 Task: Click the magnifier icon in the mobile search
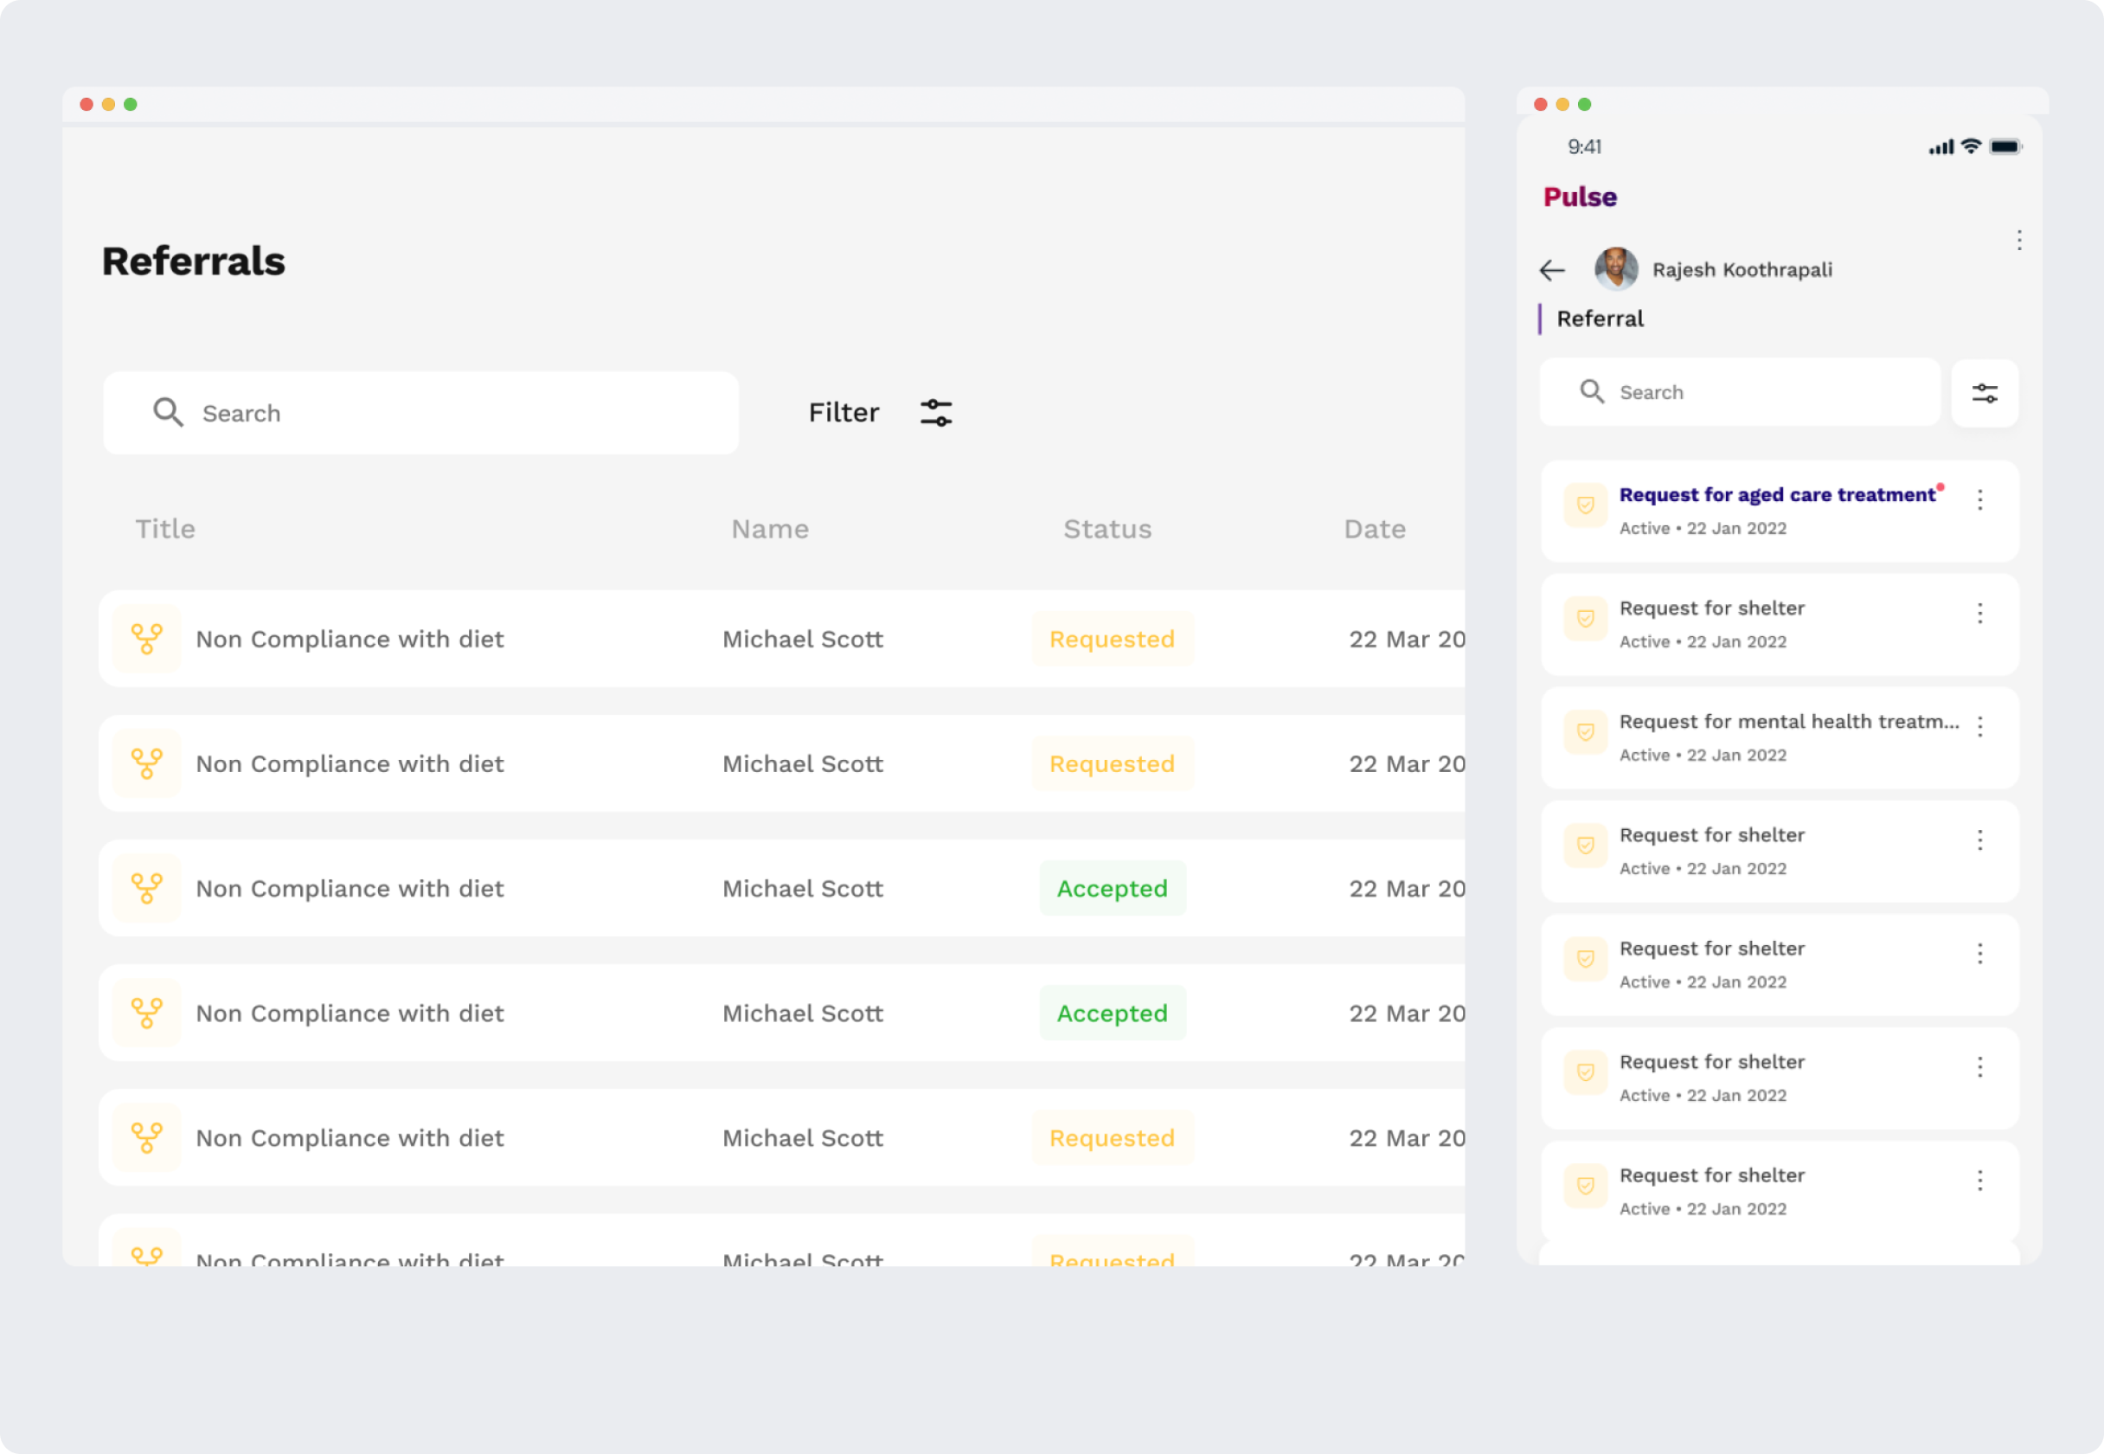pyautogui.click(x=1592, y=392)
